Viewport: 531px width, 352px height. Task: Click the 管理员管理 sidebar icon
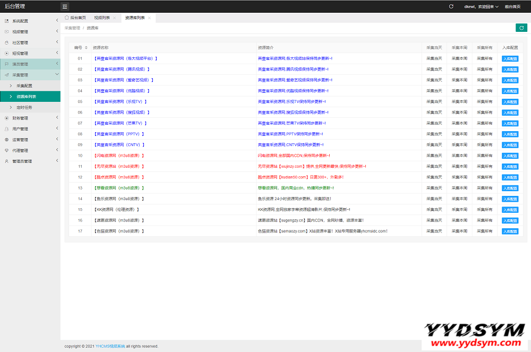[6, 161]
